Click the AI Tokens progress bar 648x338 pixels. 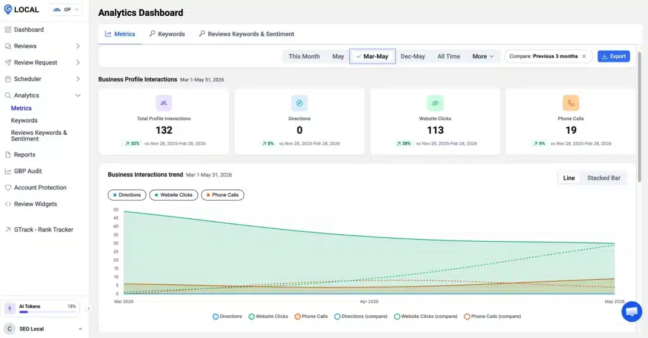coord(47,312)
